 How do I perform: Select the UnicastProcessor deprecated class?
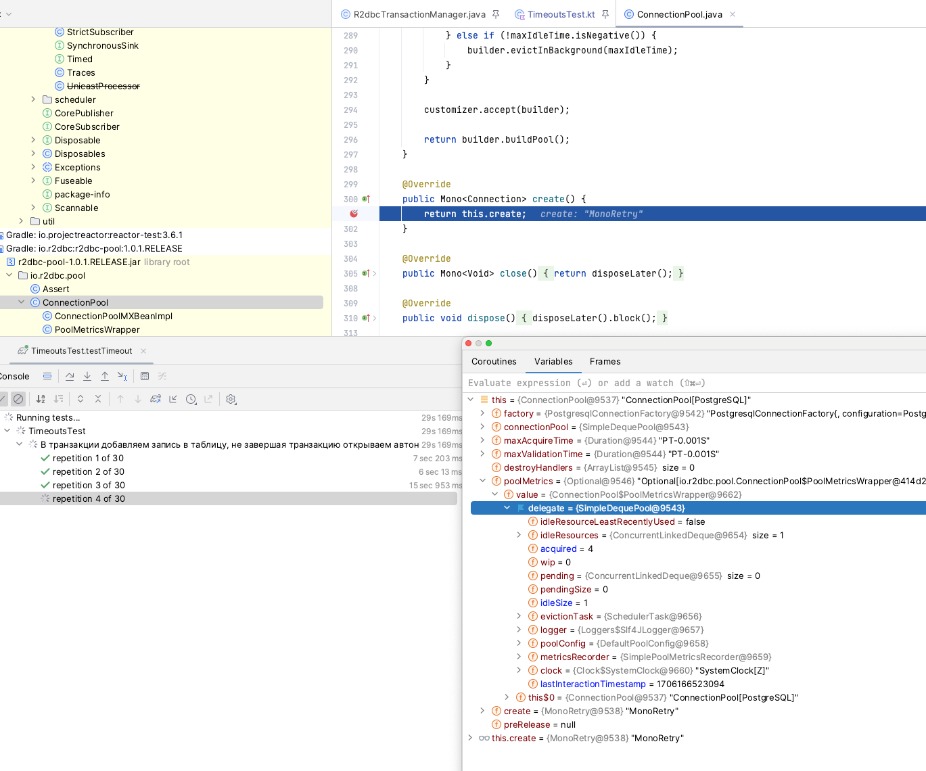[x=103, y=86]
